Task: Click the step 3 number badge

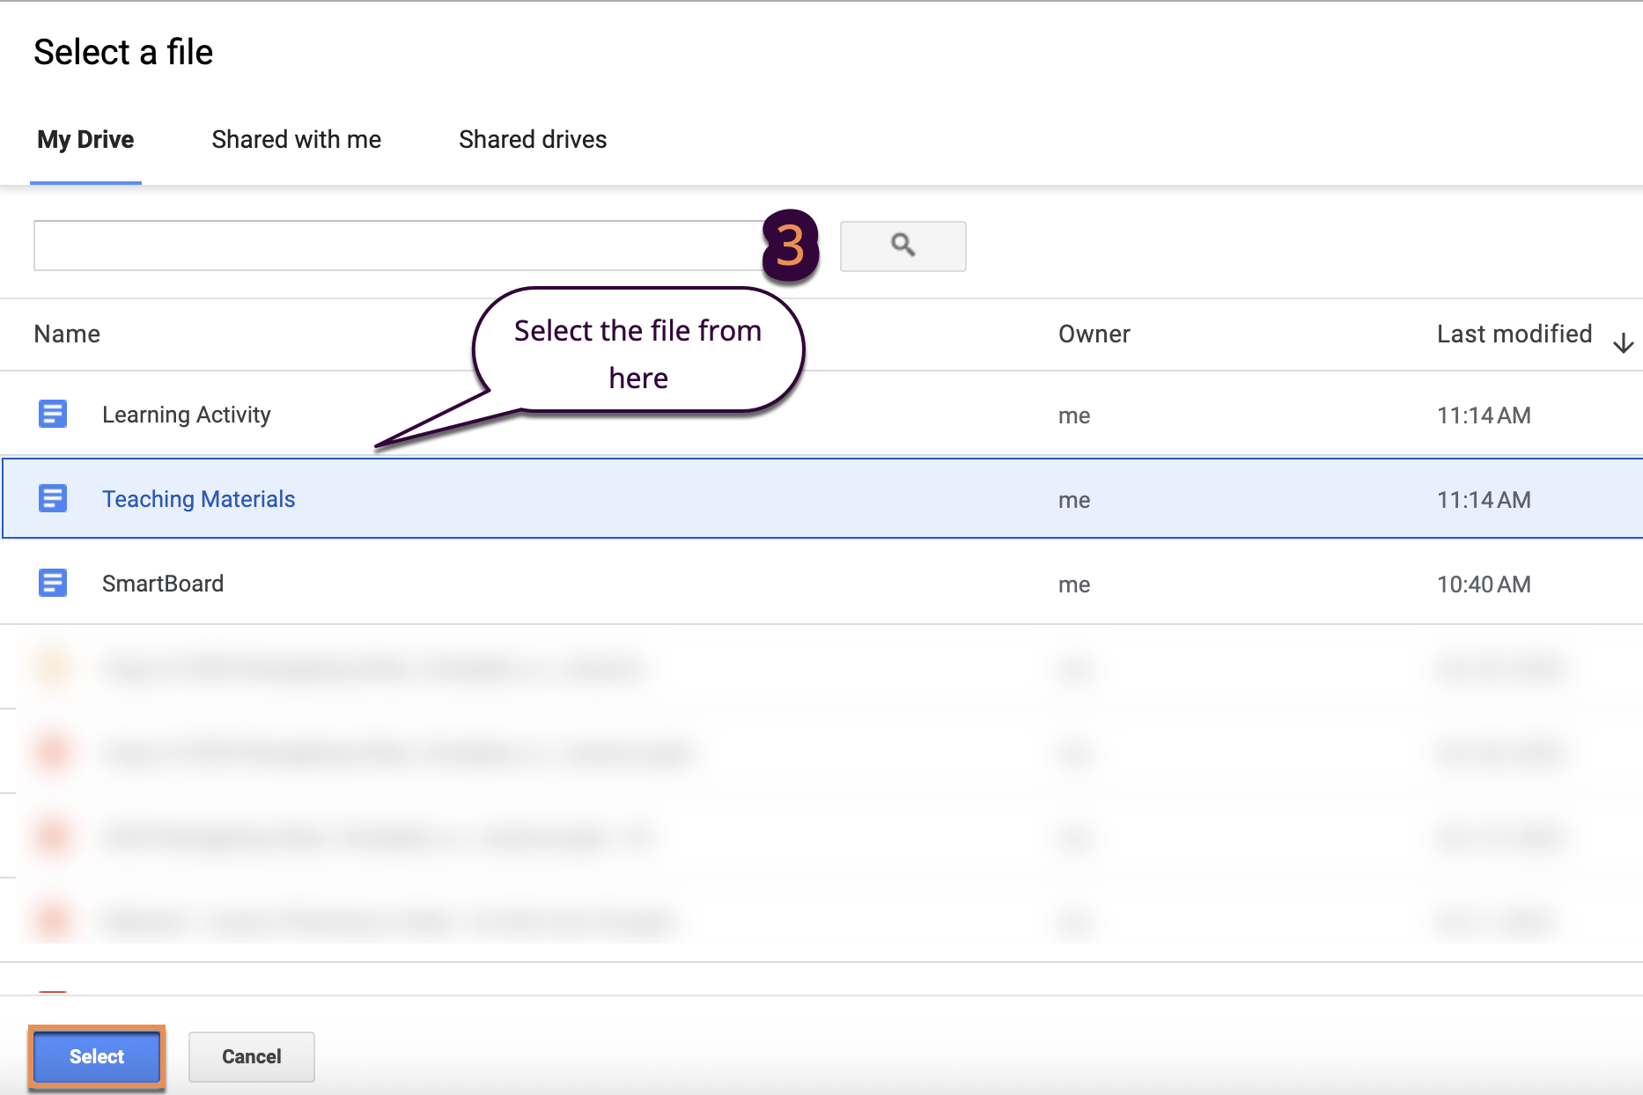Action: click(790, 246)
